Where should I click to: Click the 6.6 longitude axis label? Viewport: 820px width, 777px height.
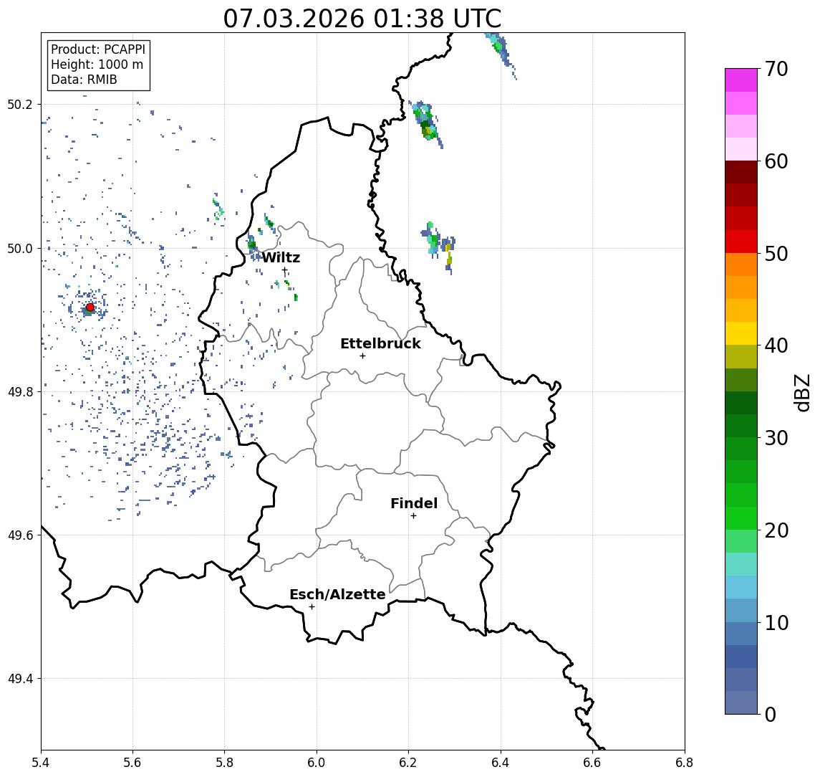592,763
